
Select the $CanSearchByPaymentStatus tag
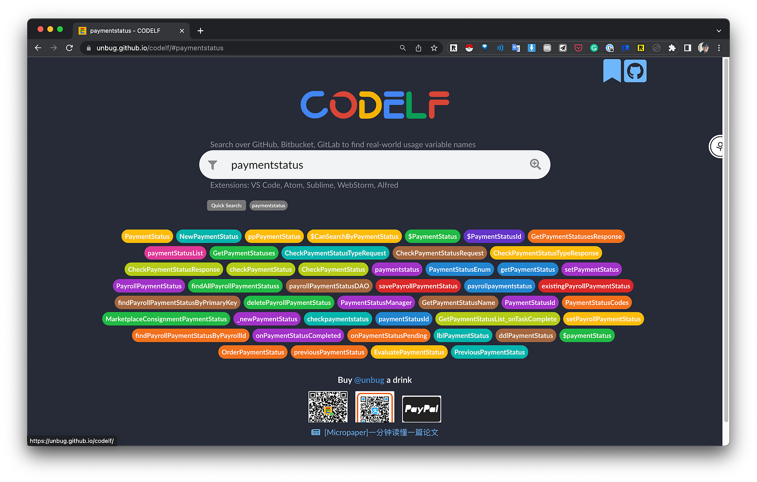(x=354, y=236)
